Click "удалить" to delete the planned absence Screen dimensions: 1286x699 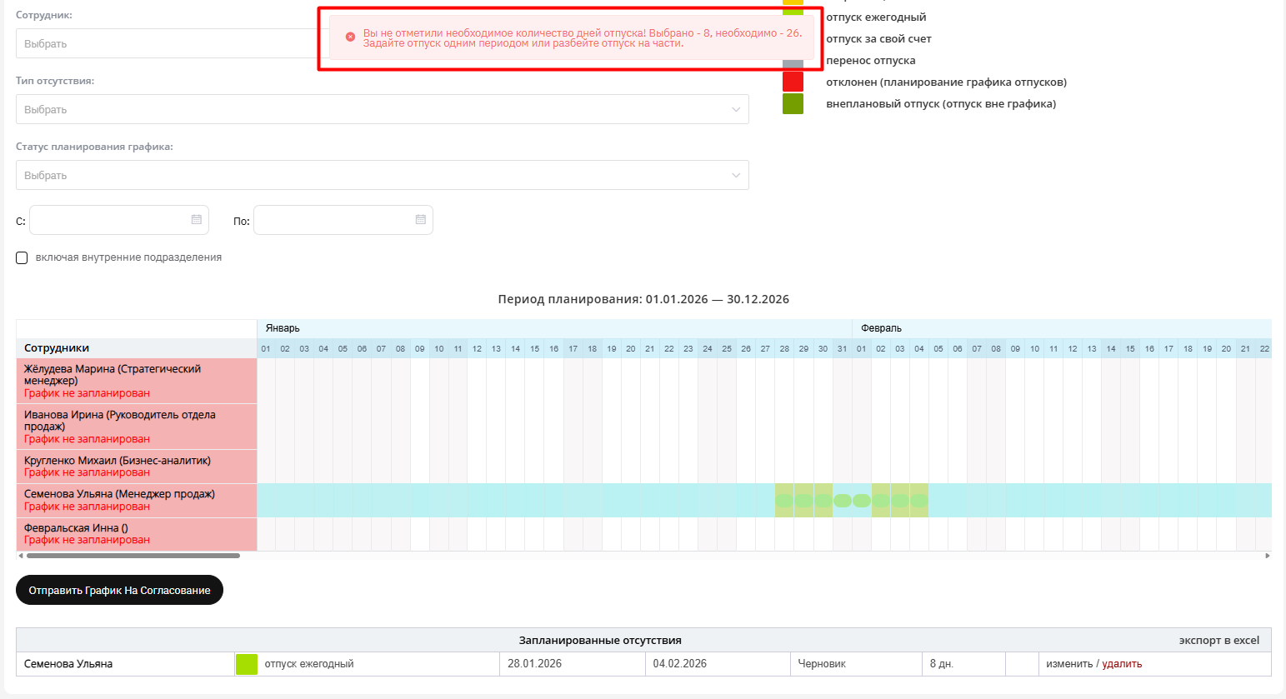point(1122,664)
